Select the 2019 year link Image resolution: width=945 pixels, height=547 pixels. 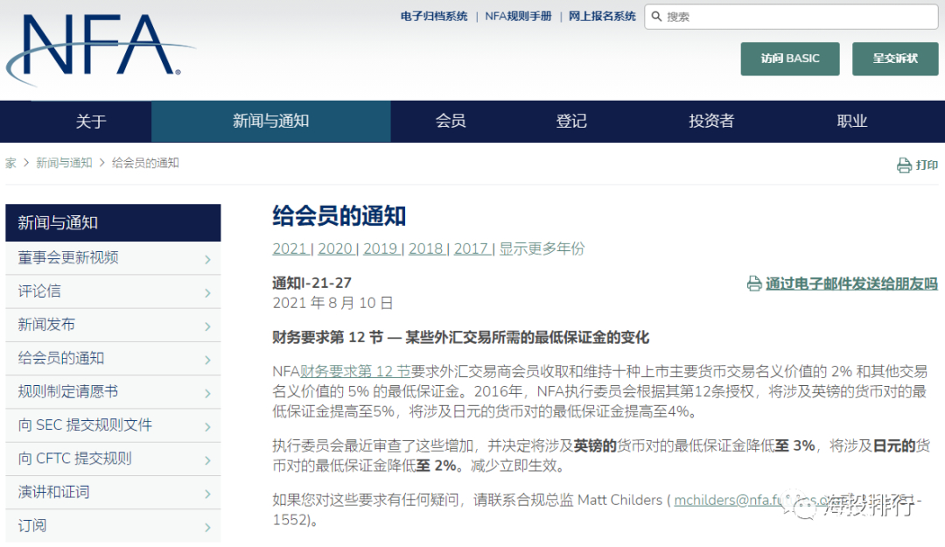pyautogui.click(x=381, y=249)
